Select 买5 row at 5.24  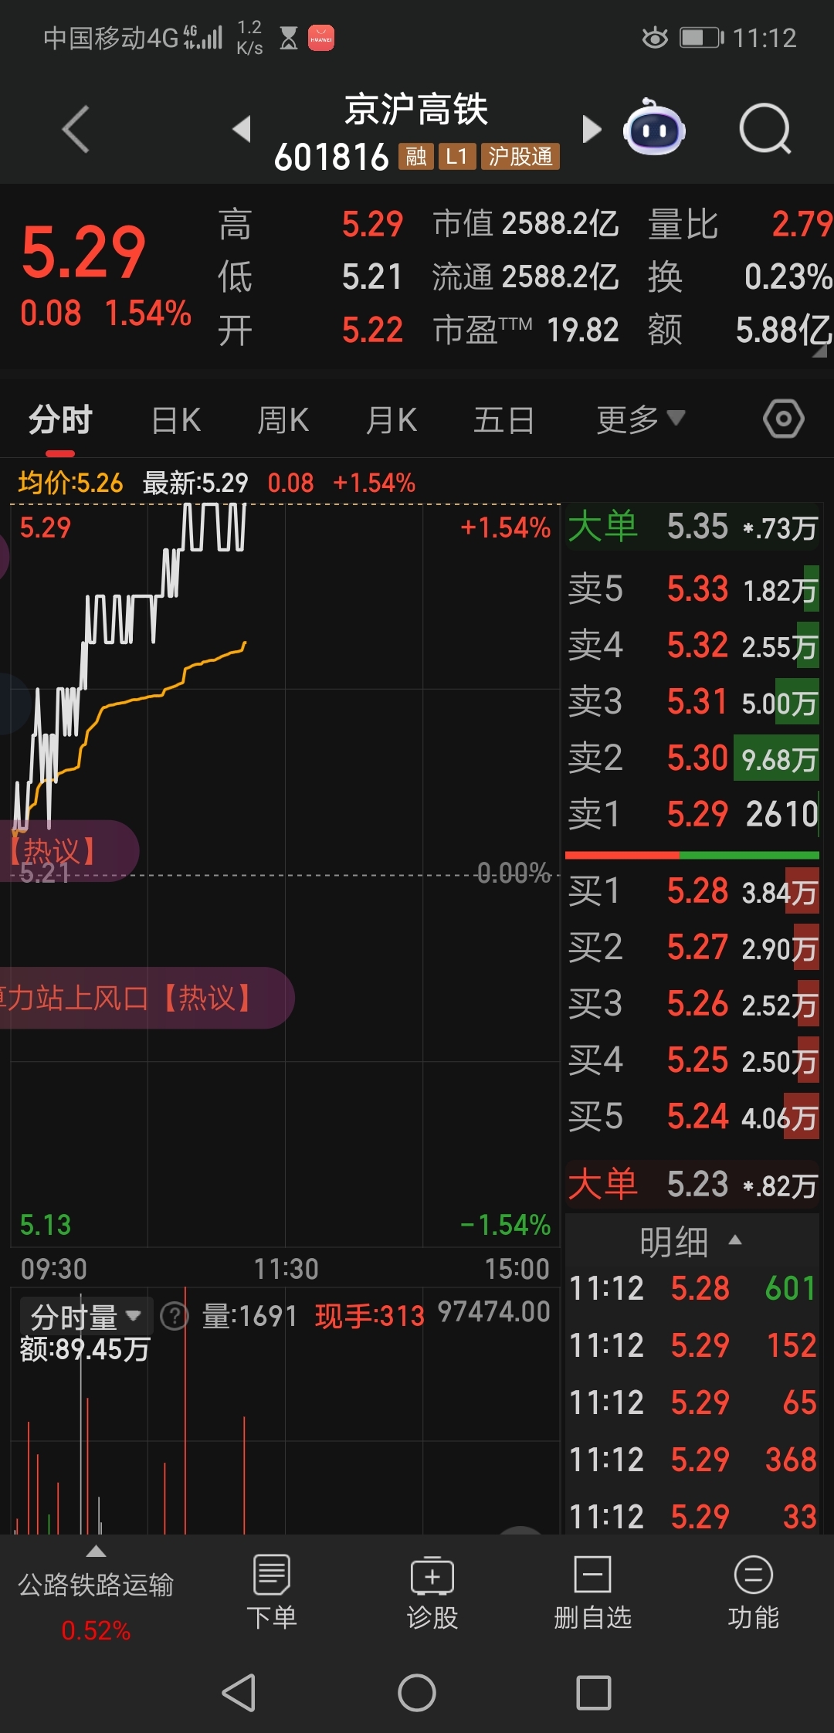[x=692, y=1117]
